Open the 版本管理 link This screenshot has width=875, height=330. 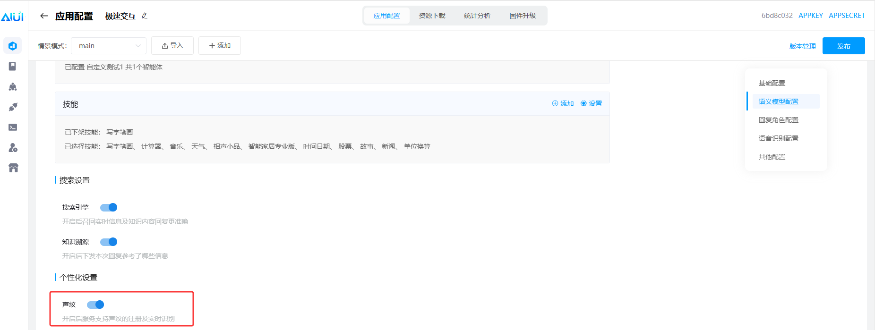802,46
